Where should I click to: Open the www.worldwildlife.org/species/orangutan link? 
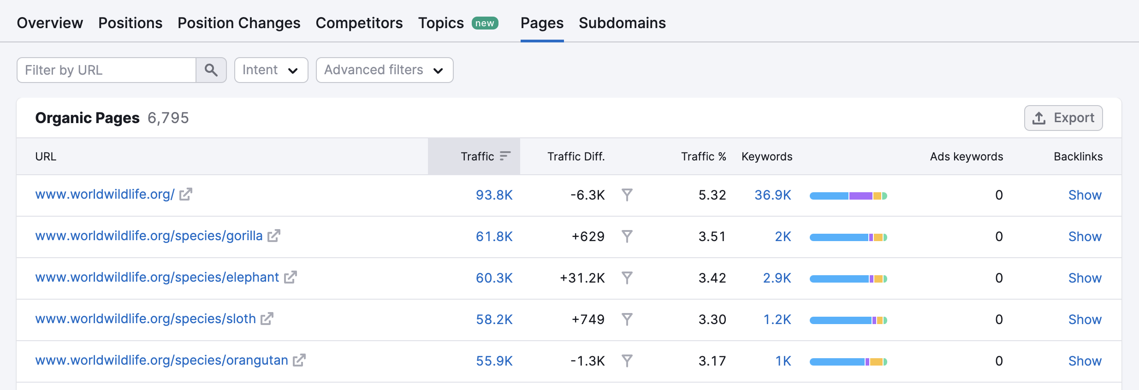(x=161, y=360)
